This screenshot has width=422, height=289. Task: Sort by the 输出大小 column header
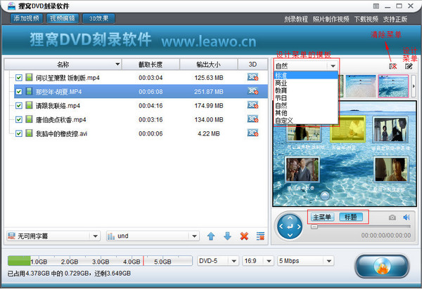(x=209, y=65)
